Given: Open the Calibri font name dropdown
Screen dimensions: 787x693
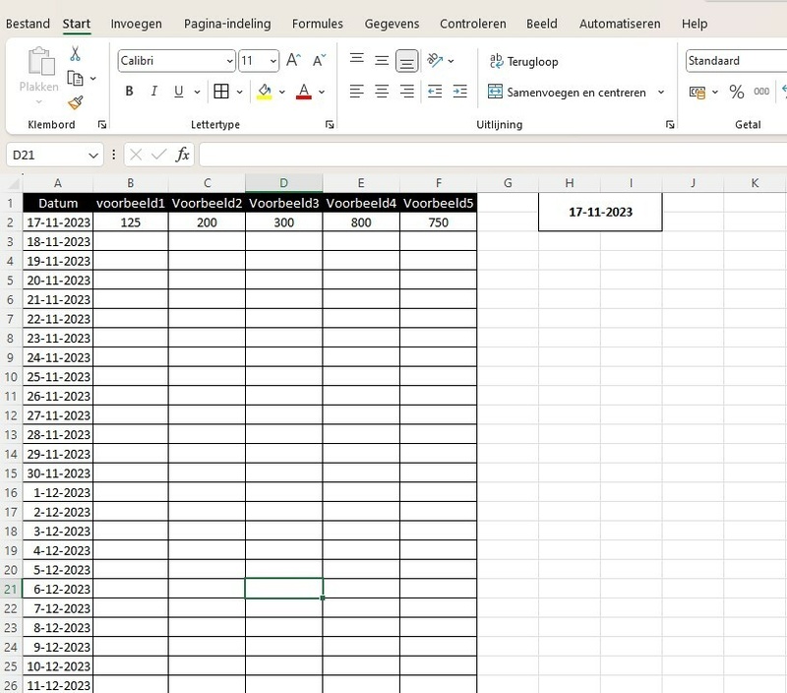Looking at the screenshot, I should click(x=229, y=61).
